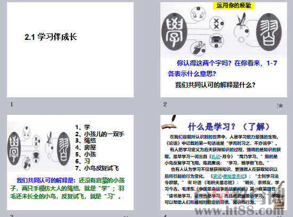293x217 pixels.
Task: Click the child circle icon on slide 2
Action: pyautogui.click(x=198, y=48)
